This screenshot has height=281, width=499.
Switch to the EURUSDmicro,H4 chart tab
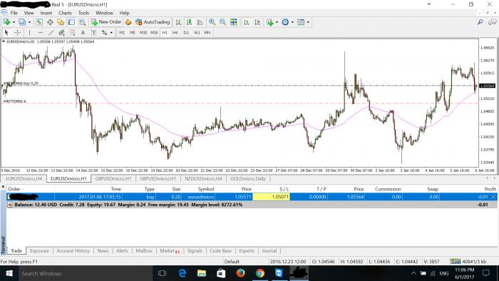coord(24,178)
